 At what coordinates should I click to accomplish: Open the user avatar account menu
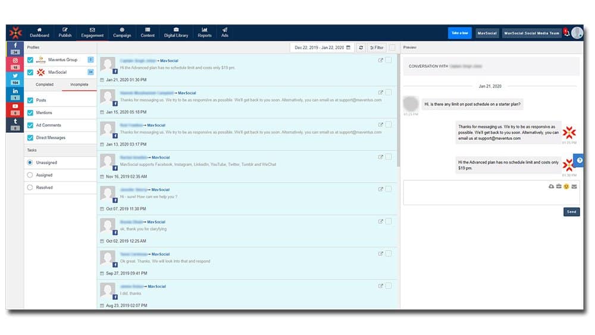point(577,33)
